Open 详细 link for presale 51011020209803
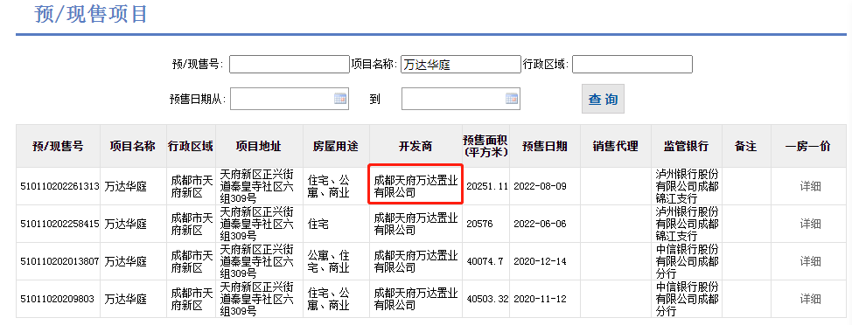The image size is (852, 325). coord(810,299)
